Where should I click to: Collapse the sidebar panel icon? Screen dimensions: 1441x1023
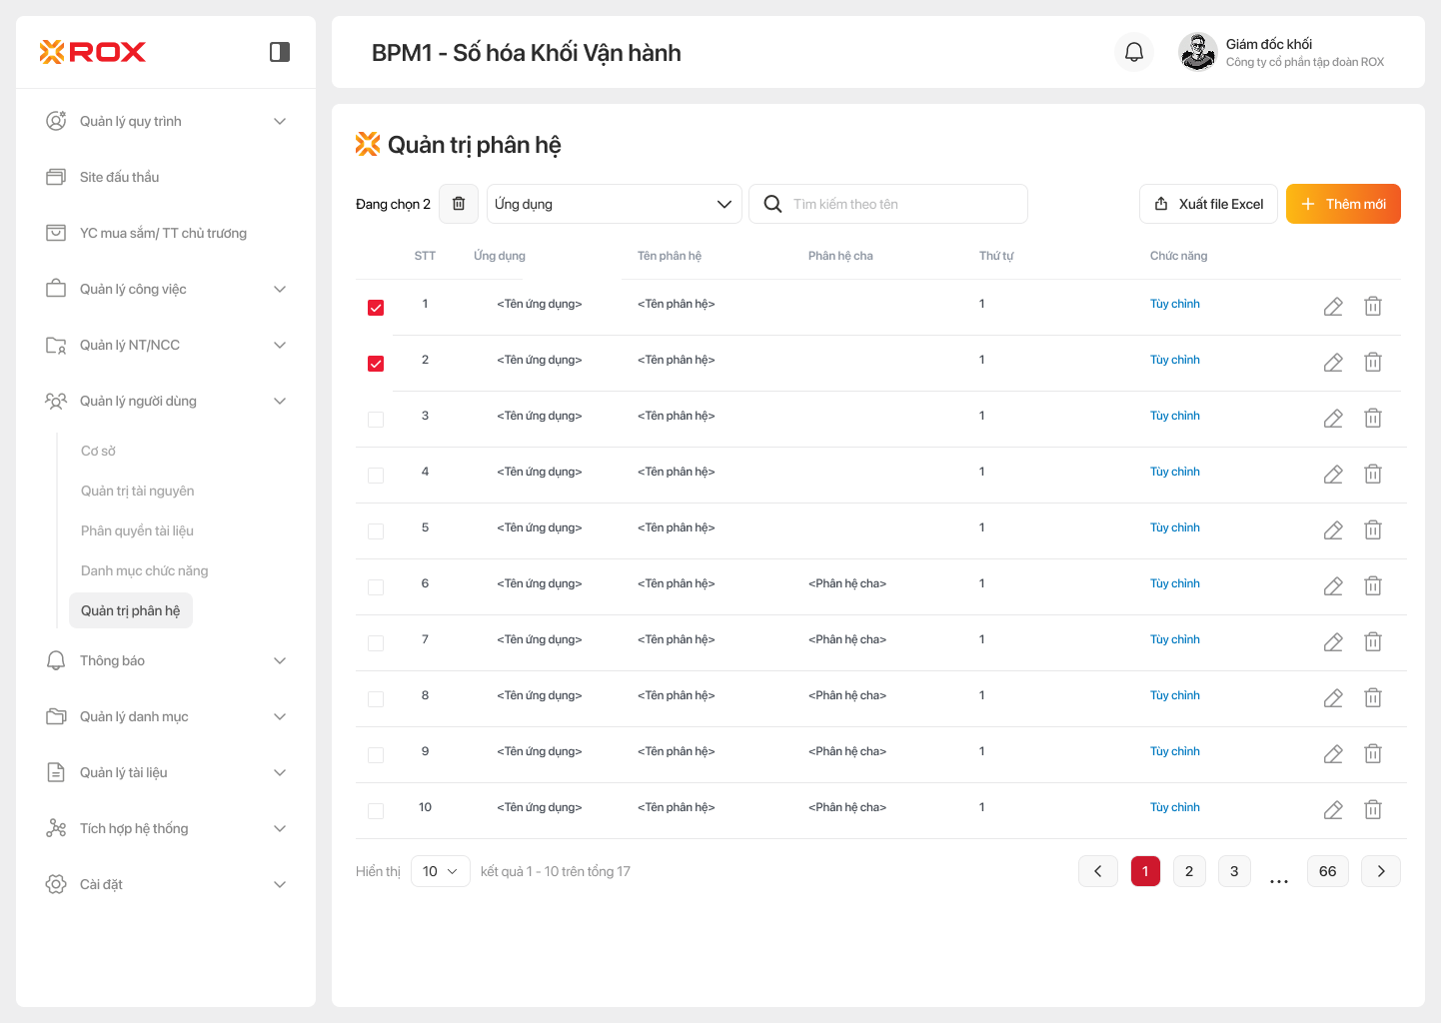tap(280, 52)
